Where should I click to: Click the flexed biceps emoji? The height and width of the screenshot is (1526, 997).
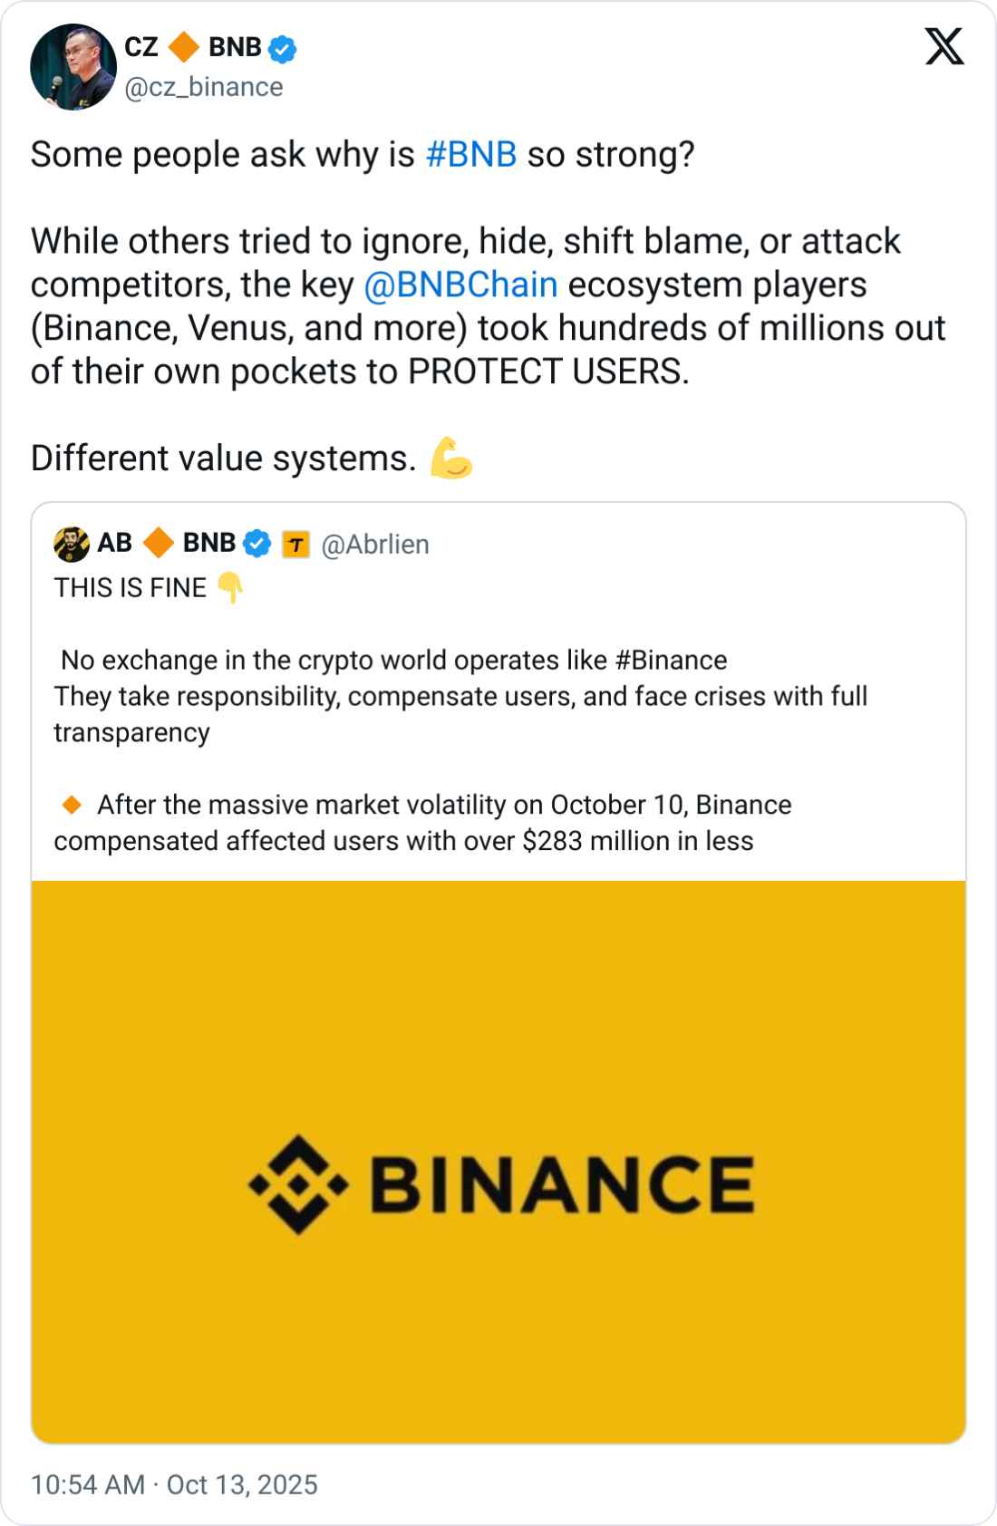451,458
